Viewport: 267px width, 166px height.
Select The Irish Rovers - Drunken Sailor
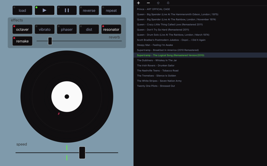click(x=200, y=65)
